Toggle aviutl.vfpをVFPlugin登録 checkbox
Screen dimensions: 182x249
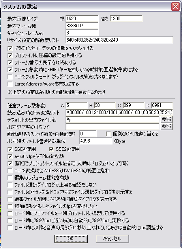[x=10, y=156]
